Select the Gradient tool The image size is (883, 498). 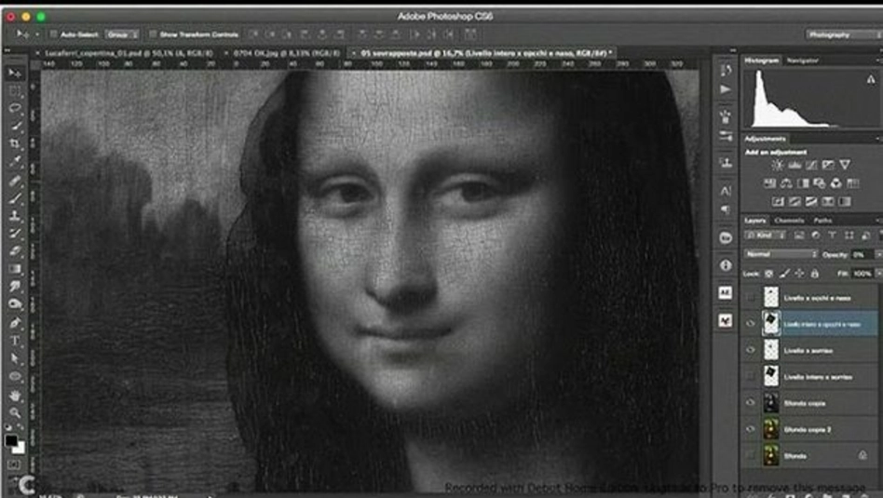tap(15, 269)
